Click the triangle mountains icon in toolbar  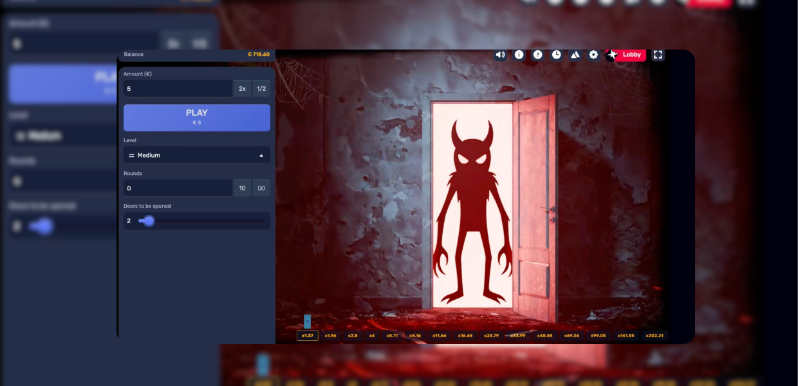tap(575, 55)
